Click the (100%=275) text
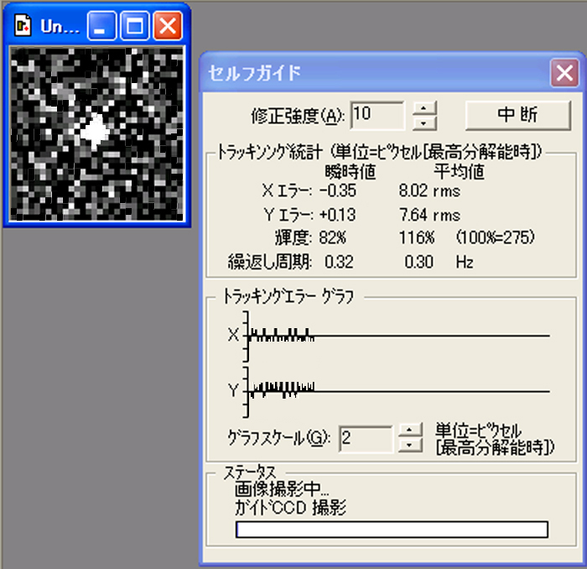This screenshot has height=569, width=587. point(495,238)
